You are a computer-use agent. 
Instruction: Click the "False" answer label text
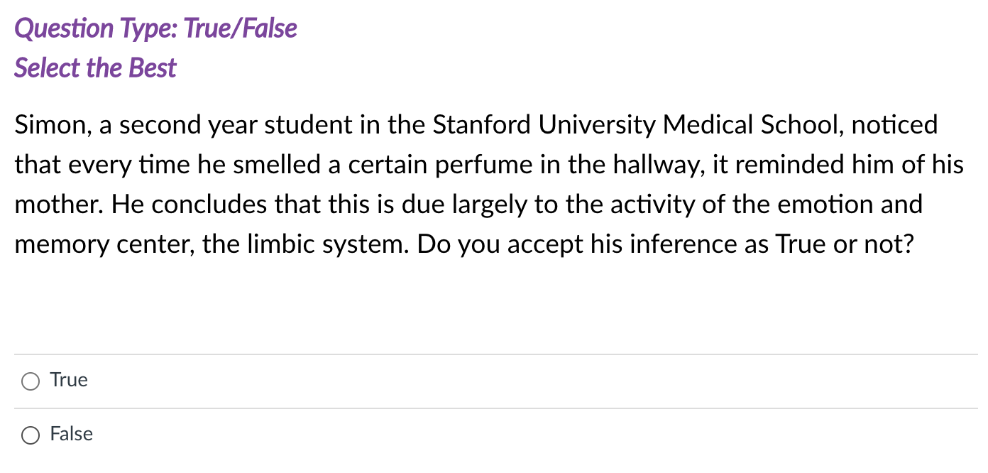point(71,435)
